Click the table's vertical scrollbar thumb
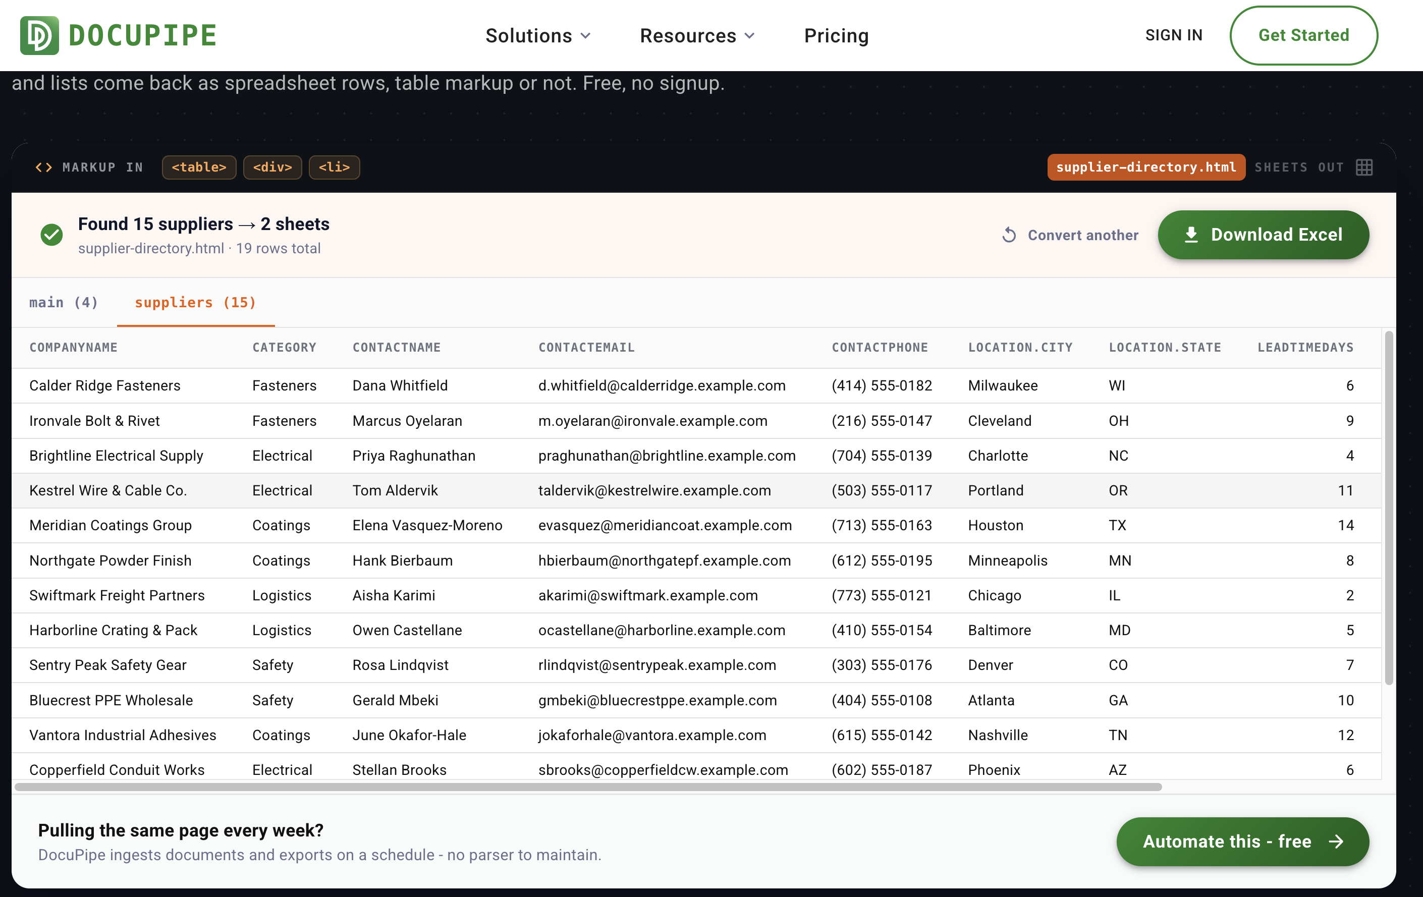Screen dimensions: 1423x897 click(x=1389, y=508)
